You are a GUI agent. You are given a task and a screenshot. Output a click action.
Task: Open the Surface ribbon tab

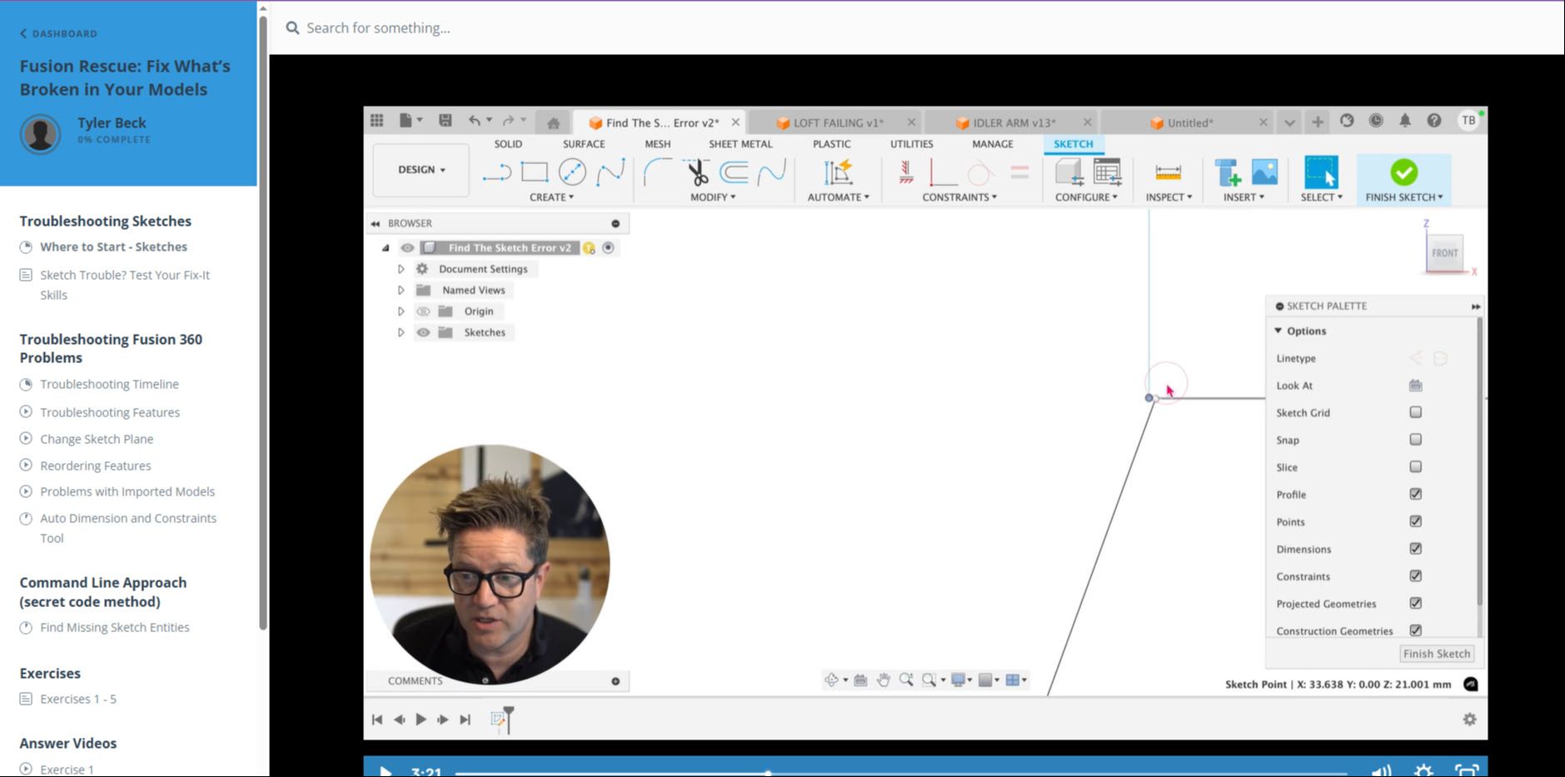(583, 144)
